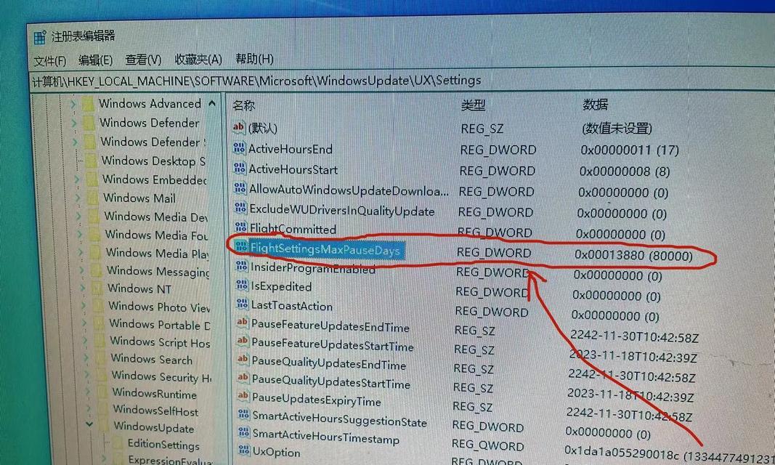Collapse the WindowsUpdate tree node
This screenshot has height=465, width=775.
pyautogui.click(x=89, y=424)
